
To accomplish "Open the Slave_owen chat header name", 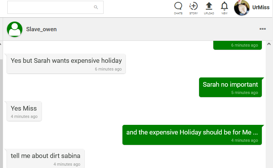I will click(x=42, y=29).
